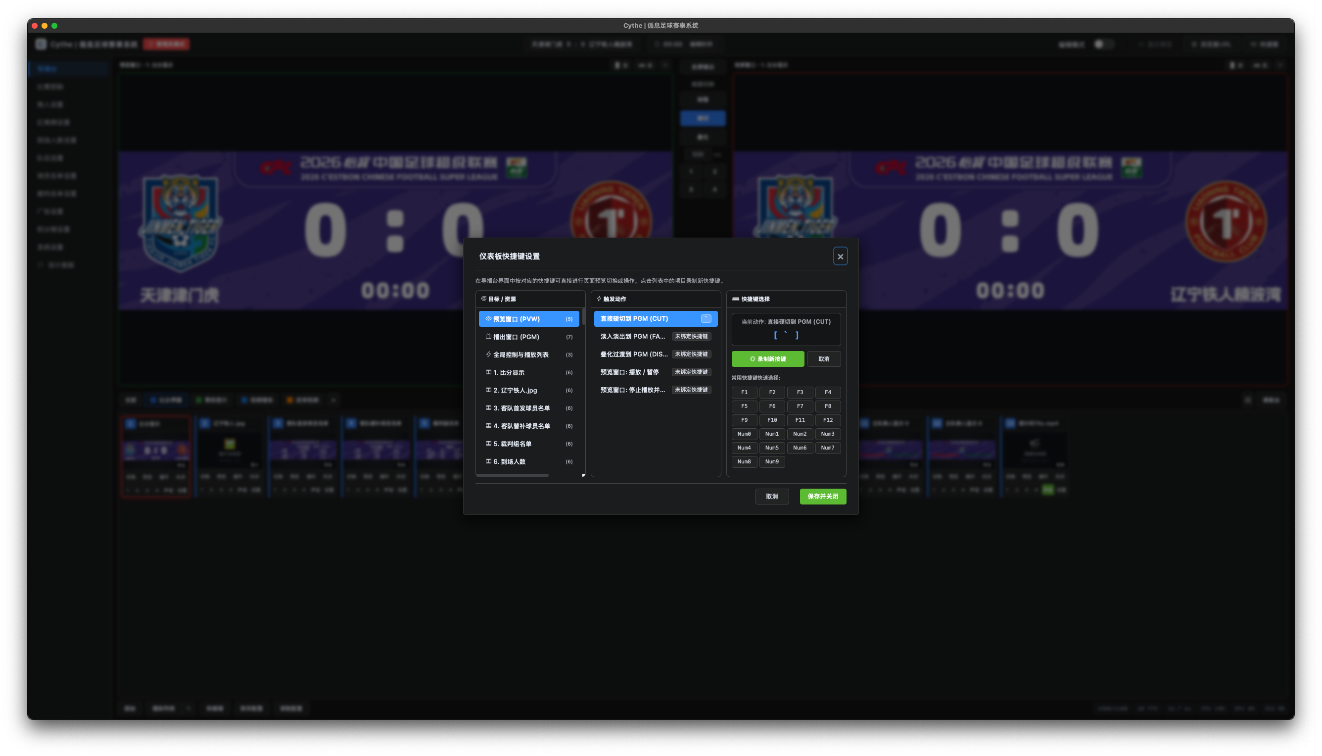Screen dimensions: 1322x756
Task: Pick the F8 quick shortcut key
Action: click(828, 406)
